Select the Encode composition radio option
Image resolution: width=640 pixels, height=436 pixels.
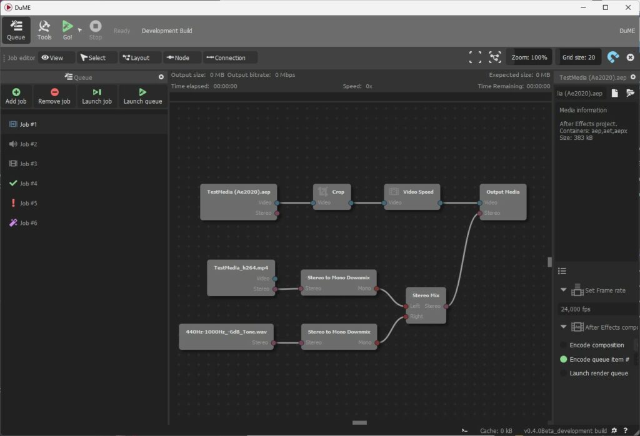tap(564, 345)
